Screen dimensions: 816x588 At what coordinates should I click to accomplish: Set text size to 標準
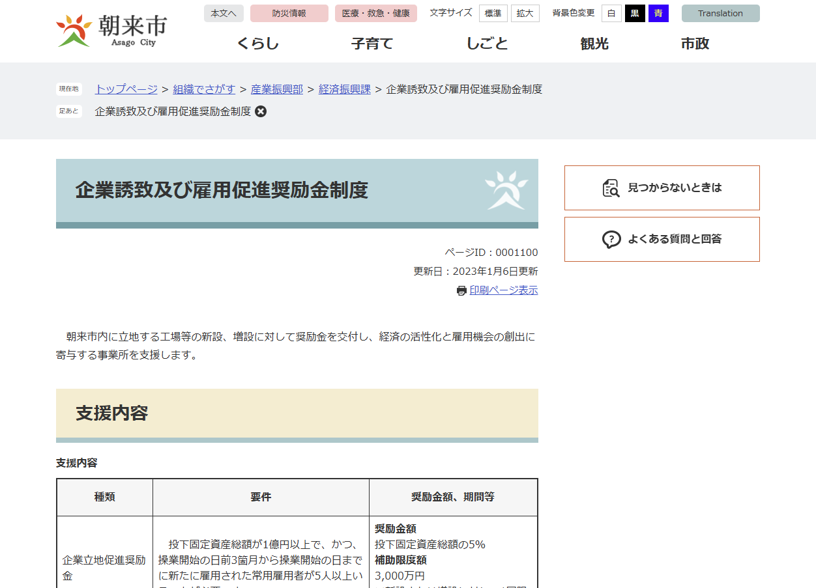(493, 14)
